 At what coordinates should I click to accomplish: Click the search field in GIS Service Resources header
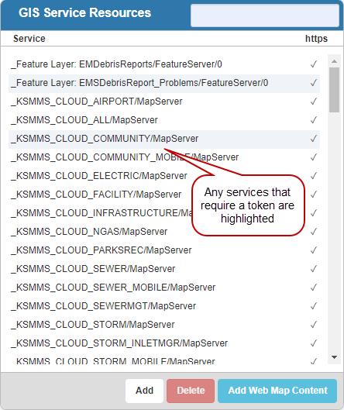(x=265, y=16)
